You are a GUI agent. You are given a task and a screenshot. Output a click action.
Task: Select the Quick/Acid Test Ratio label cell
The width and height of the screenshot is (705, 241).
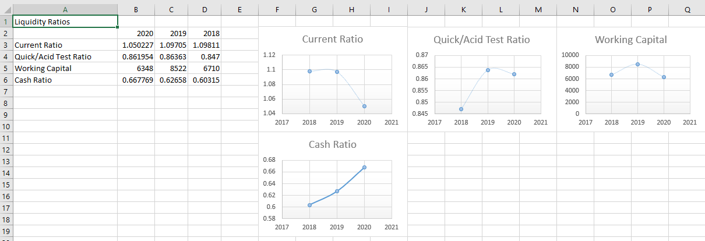65,56
